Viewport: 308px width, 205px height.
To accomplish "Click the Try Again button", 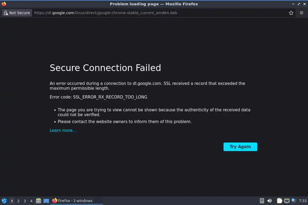I will 240,147.
